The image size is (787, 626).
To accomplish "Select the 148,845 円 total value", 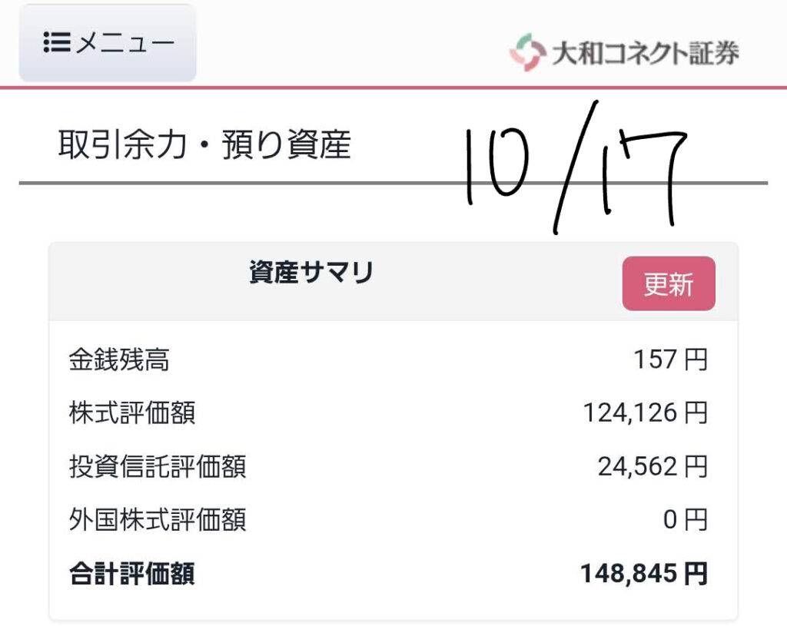I will click(x=644, y=574).
